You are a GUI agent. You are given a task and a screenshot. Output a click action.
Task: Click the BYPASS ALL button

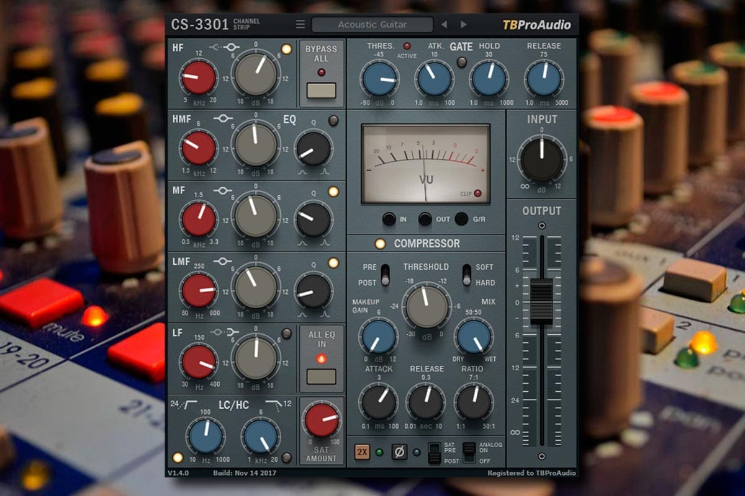tap(322, 91)
